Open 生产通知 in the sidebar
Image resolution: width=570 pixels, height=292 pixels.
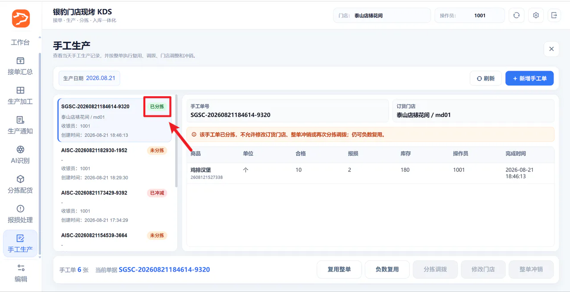(20, 125)
